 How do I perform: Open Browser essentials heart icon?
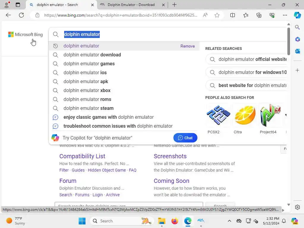(x=272, y=15)
